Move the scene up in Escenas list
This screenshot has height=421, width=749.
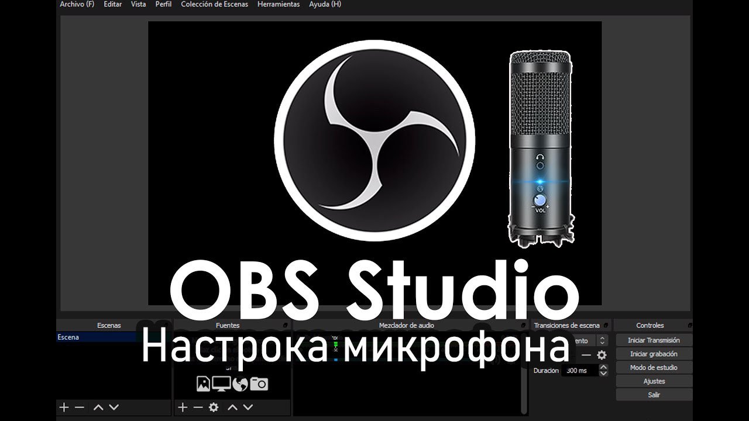tap(98, 407)
